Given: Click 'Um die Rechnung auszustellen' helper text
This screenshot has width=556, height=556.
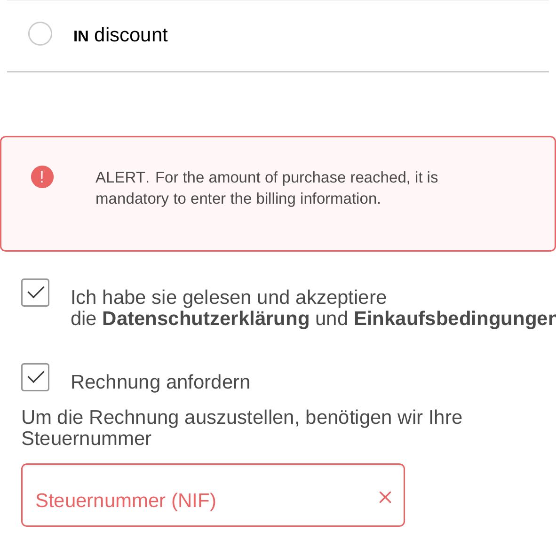Looking at the screenshot, I should tap(242, 417).
